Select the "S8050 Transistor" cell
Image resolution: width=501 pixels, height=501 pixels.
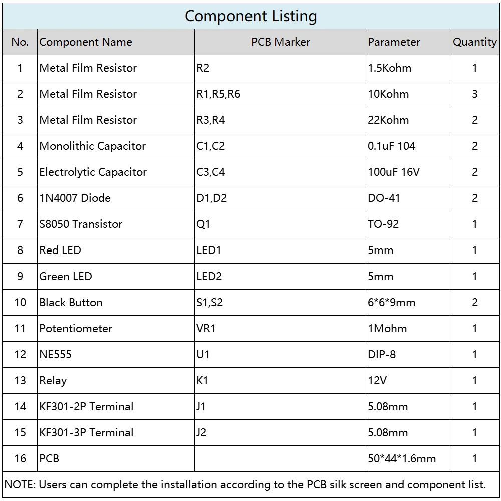[81, 224]
